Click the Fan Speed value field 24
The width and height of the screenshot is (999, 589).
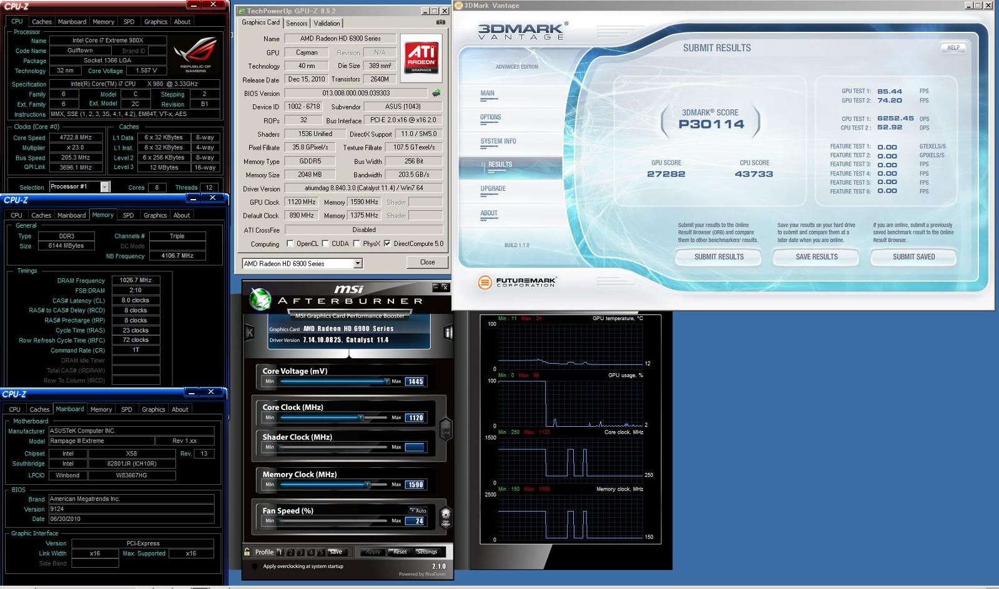click(415, 520)
